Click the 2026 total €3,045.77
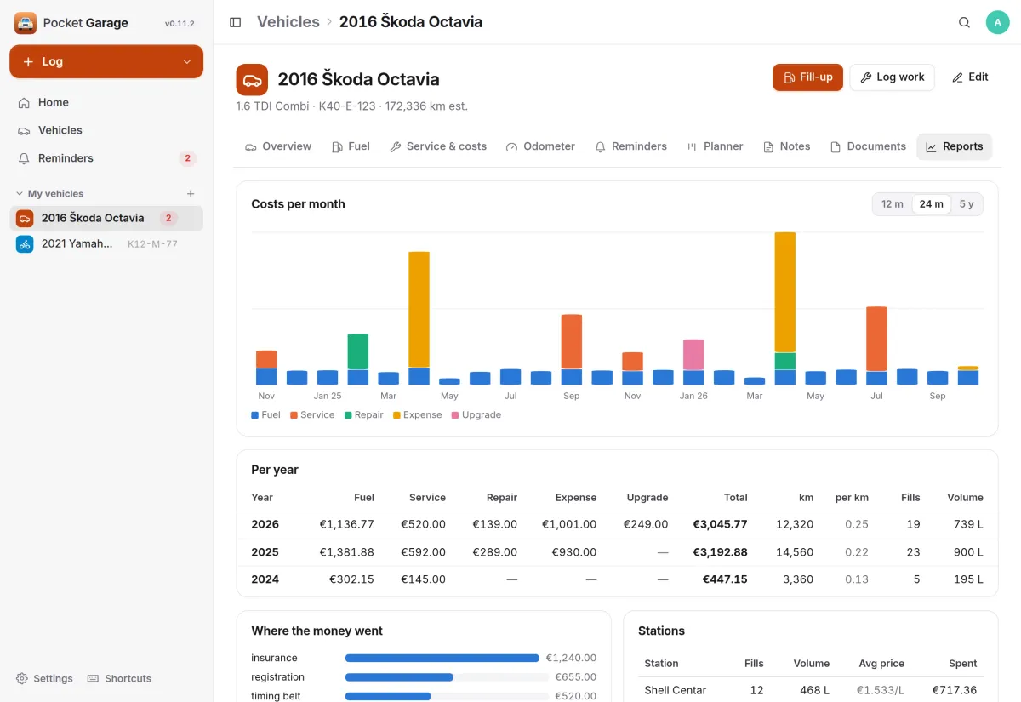Image resolution: width=1021 pixels, height=702 pixels. click(720, 525)
